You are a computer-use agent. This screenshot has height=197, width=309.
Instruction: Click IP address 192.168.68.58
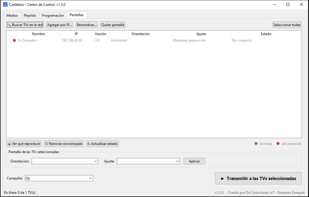click(x=72, y=40)
